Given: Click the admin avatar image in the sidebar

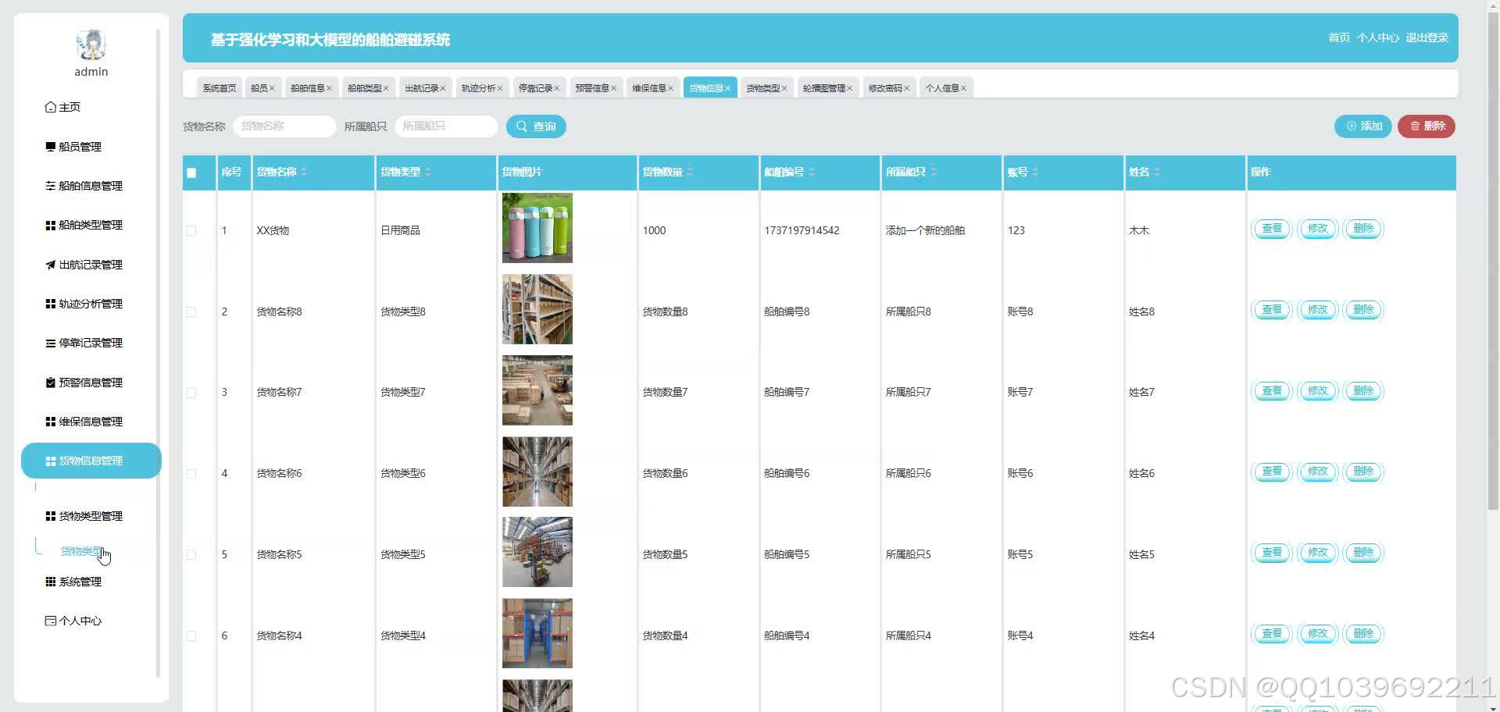Looking at the screenshot, I should [91, 45].
